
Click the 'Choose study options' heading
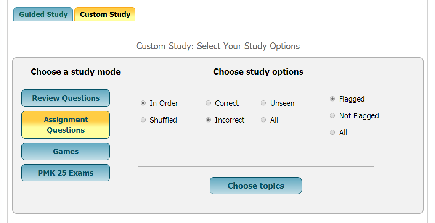coord(258,72)
